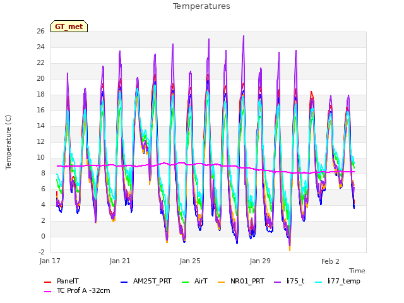Click the 14 y-axis tick label
The image size is (404, 303).
coord(40,126)
